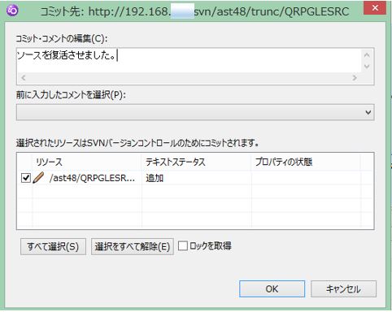Sort by the テキストステータス column header
This screenshot has height=312, width=392.
coord(197,162)
